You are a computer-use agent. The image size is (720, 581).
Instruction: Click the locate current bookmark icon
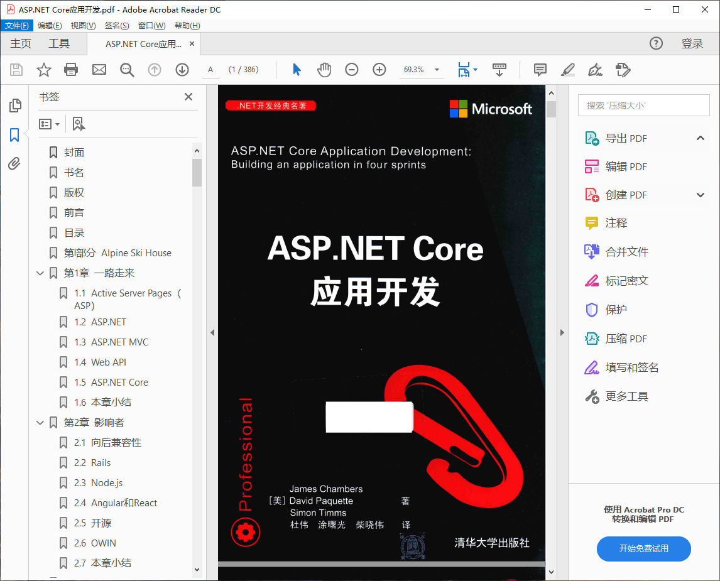(79, 124)
